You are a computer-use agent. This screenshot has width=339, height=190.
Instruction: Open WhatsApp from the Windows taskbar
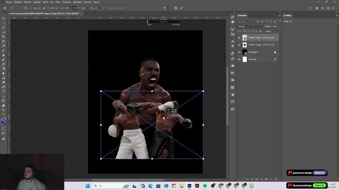pyautogui.click(x=251, y=186)
